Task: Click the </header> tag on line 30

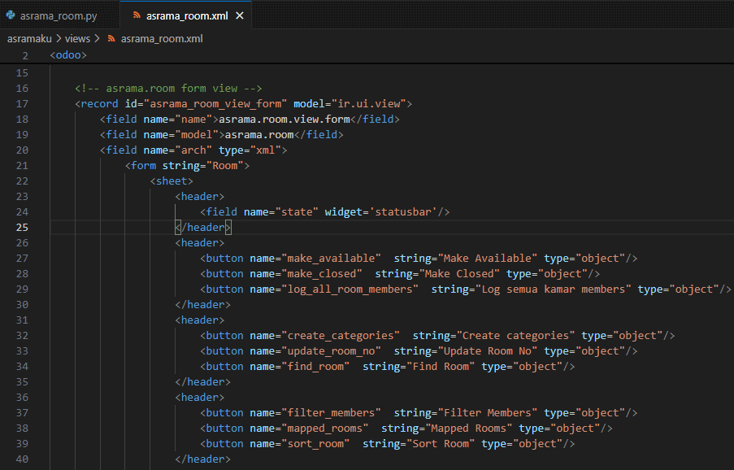Action: pyautogui.click(x=202, y=305)
